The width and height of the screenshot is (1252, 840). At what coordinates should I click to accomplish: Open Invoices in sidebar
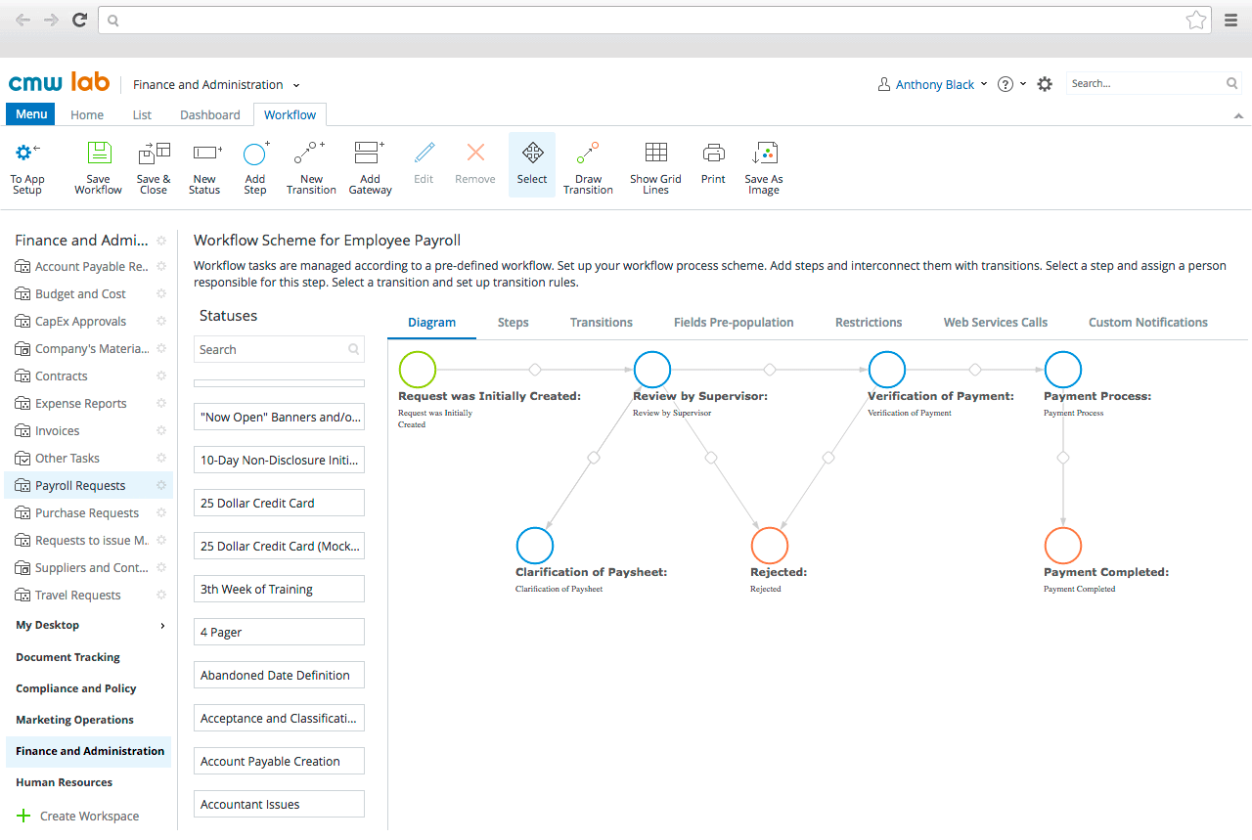(x=58, y=431)
